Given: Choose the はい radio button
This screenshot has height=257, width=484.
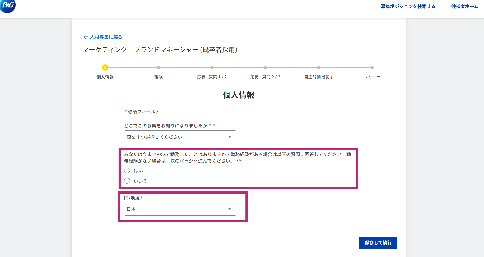Looking at the screenshot, I should click(x=127, y=170).
